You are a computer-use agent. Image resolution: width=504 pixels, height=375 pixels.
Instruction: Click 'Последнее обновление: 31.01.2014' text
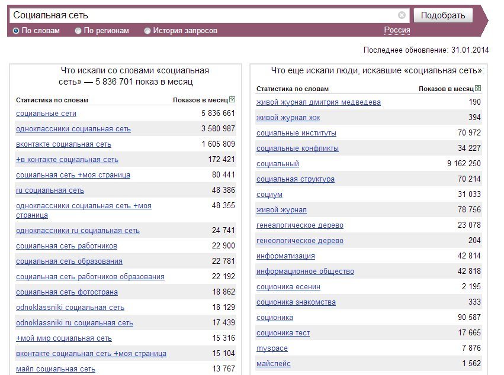[426, 50]
